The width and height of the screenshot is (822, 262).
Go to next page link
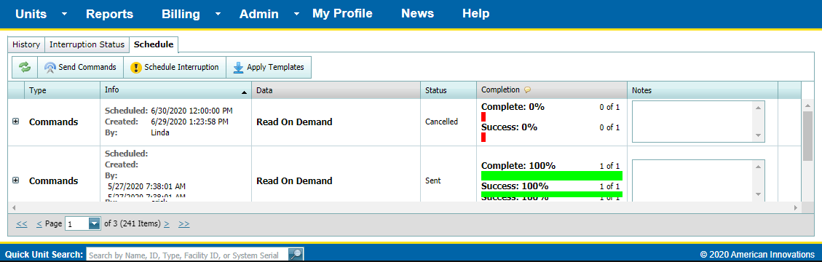[167, 223]
